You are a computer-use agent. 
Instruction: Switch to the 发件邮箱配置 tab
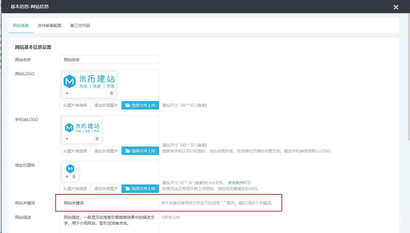click(x=49, y=26)
